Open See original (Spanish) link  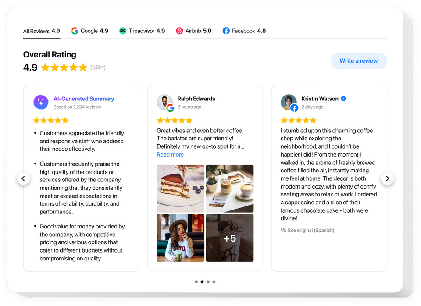pyautogui.click(x=310, y=230)
